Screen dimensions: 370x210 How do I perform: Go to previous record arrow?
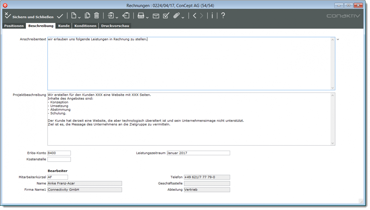click(x=195, y=16)
